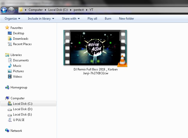Click the Pictures library icon

point(10,71)
